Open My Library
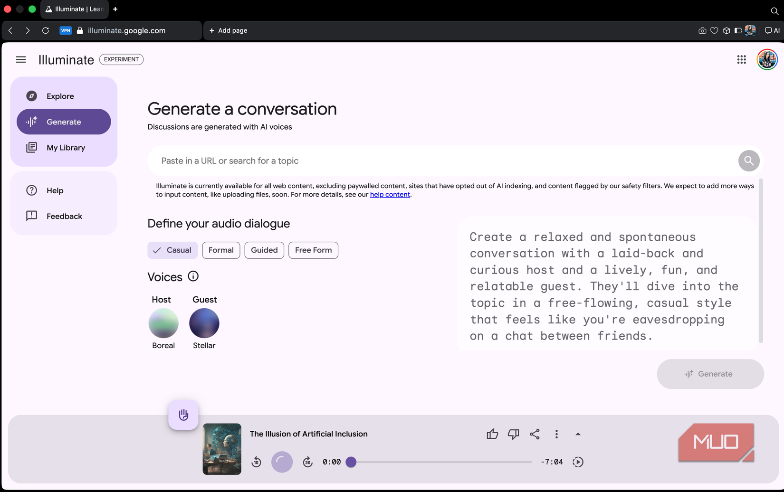784x492 pixels. tap(66, 147)
